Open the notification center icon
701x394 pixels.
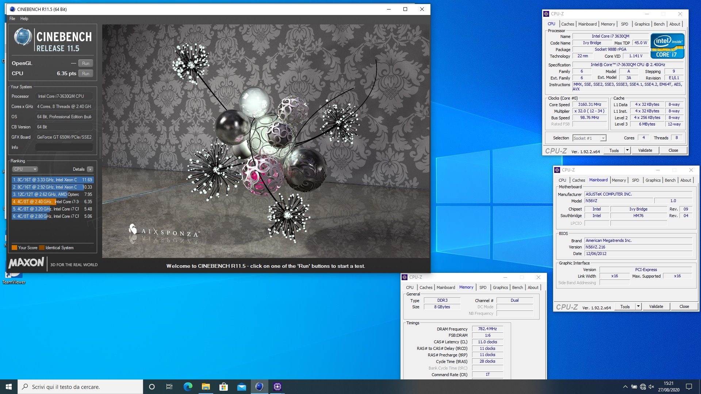point(689,387)
